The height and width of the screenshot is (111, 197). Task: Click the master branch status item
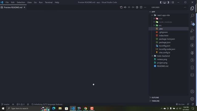coord(6,104)
